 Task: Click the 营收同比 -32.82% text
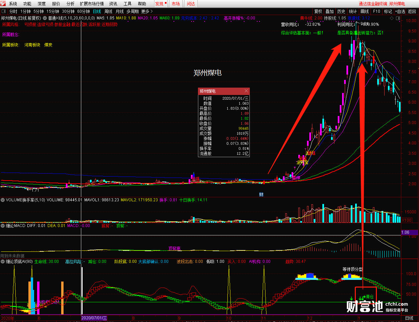tap(301, 24)
